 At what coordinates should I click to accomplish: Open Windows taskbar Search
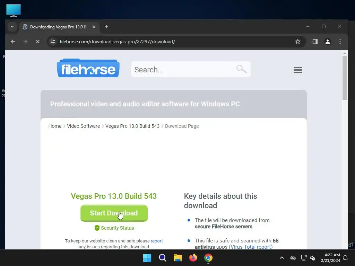[162, 258]
